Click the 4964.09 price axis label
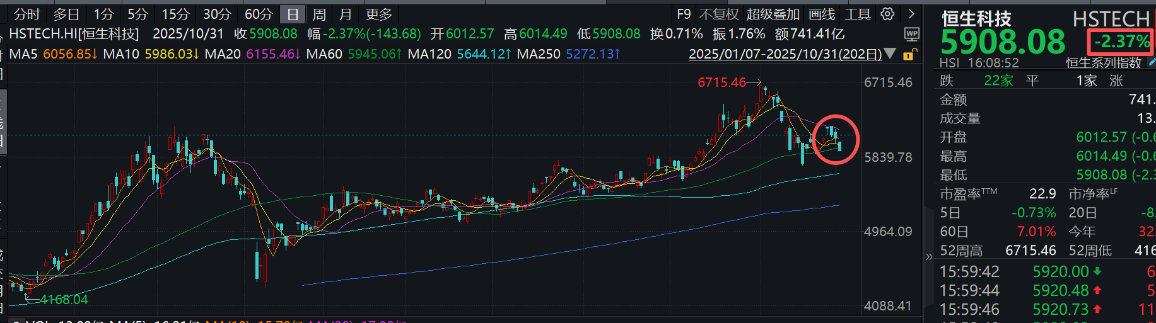The height and width of the screenshot is (323, 1156). (888, 232)
